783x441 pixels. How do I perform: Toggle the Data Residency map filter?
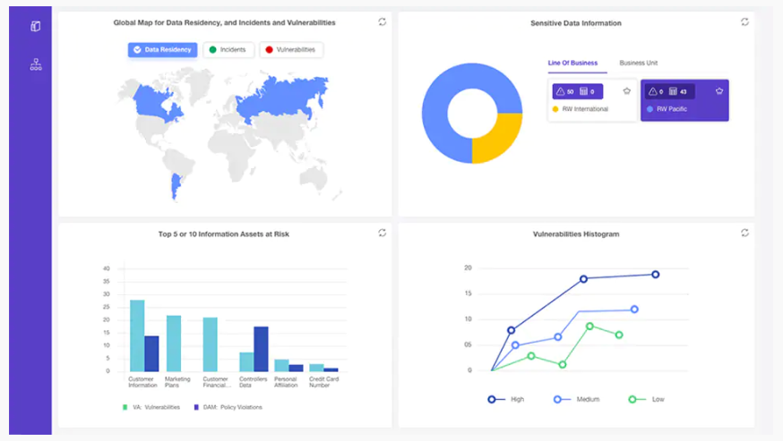click(162, 50)
